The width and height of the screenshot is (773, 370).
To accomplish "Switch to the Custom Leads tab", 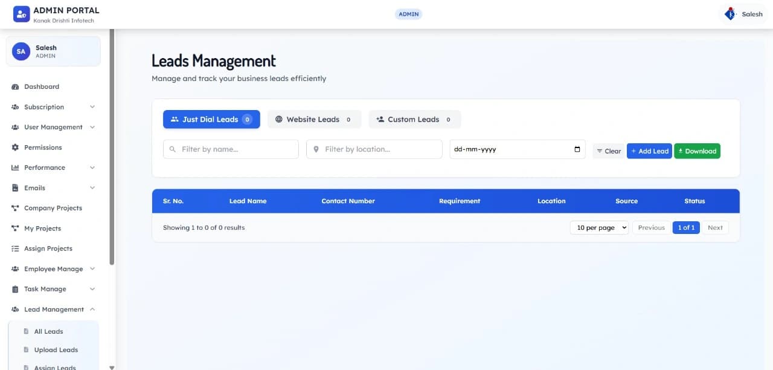I will click(414, 120).
